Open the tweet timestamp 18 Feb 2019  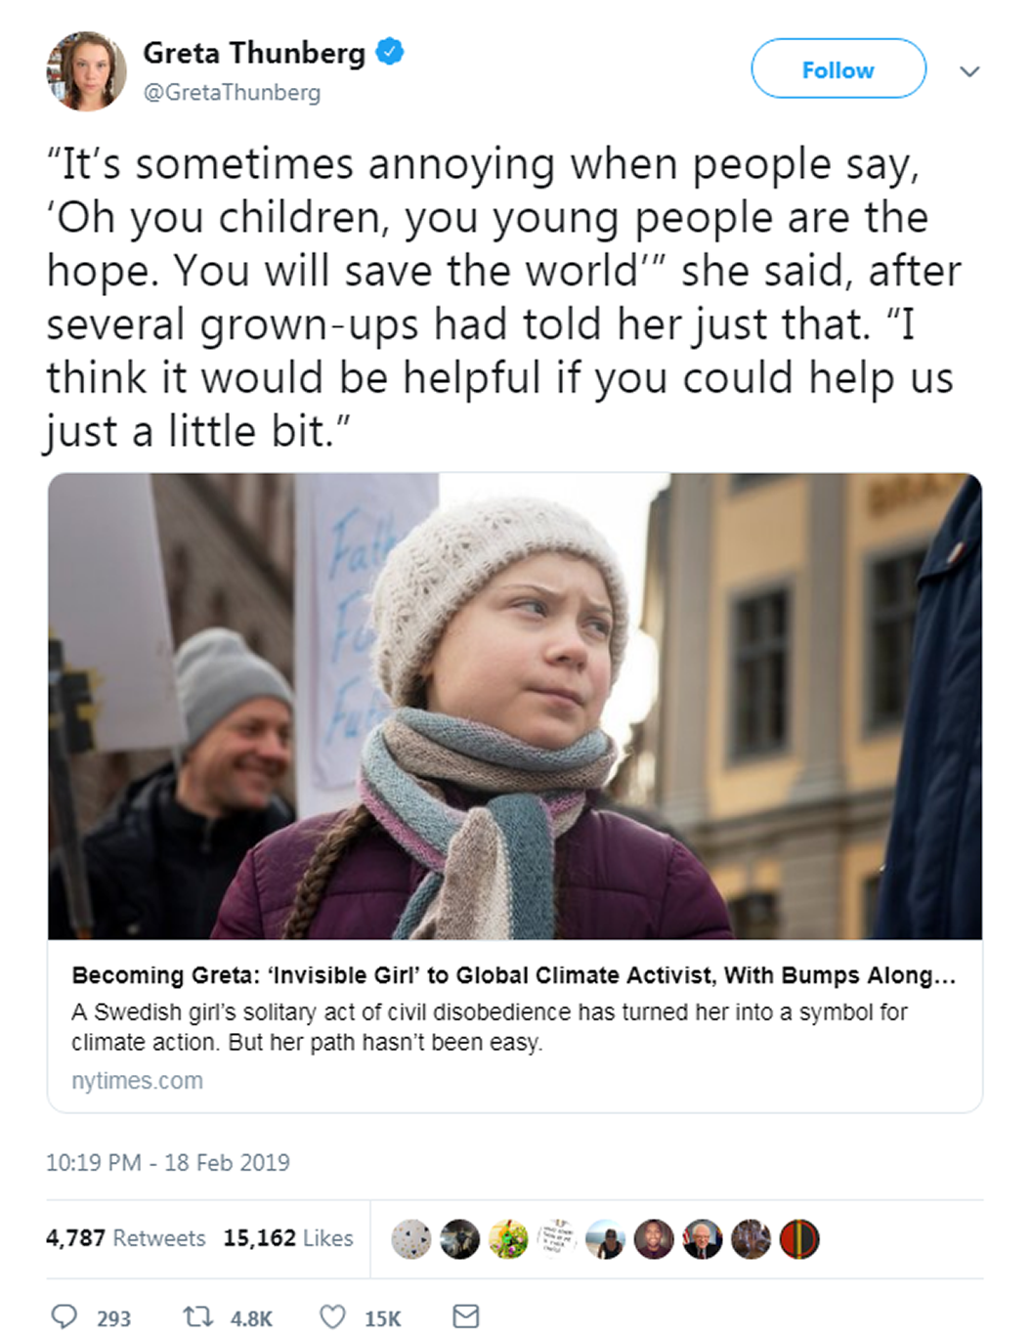(167, 1163)
